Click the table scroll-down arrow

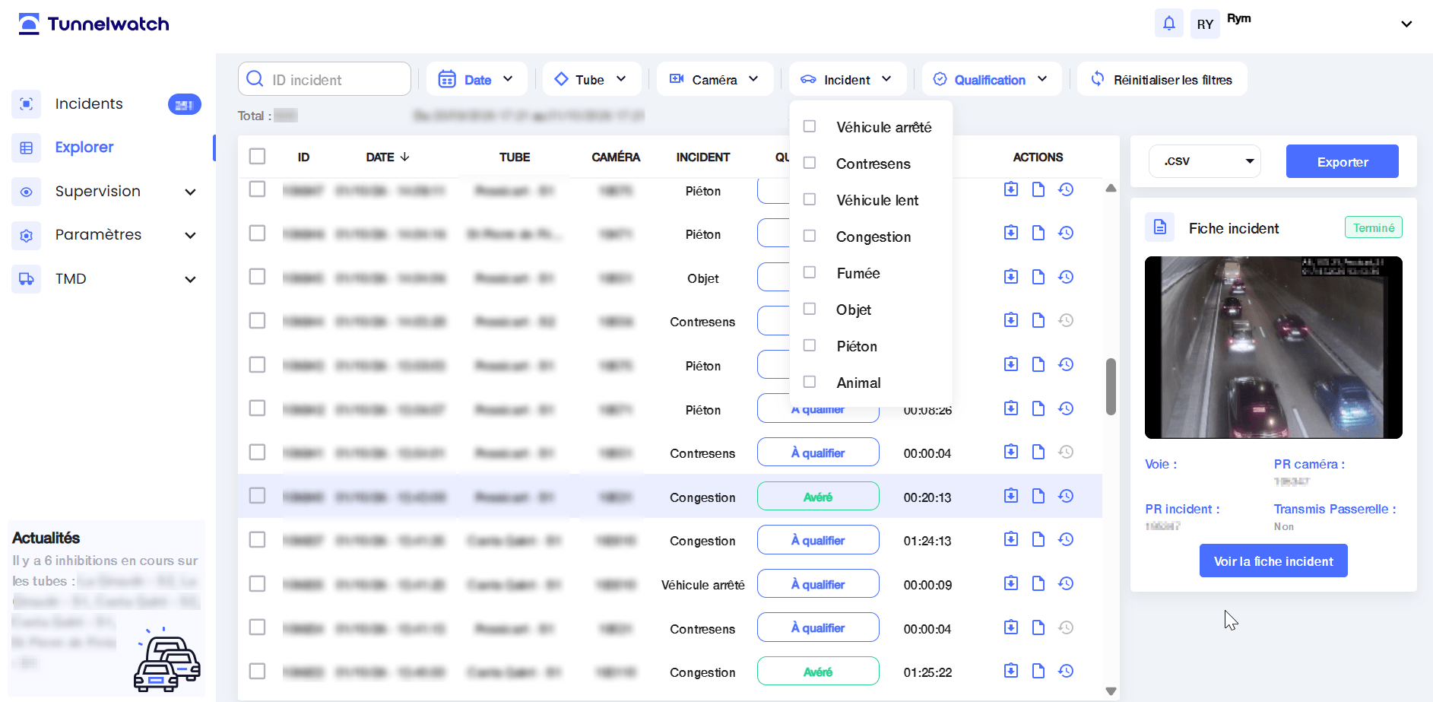pyautogui.click(x=1111, y=691)
